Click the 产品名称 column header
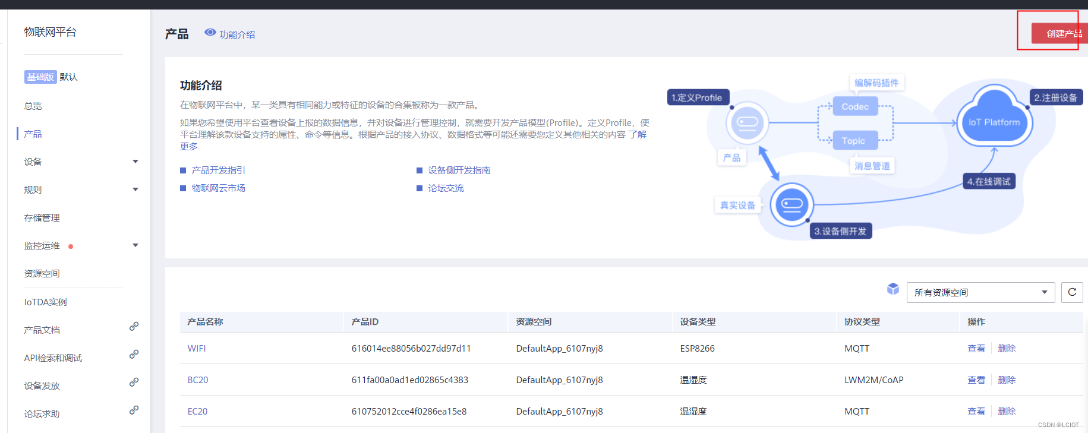This screenshot has width=1088, height=433. pyautogui.click(x=205, y=321)
